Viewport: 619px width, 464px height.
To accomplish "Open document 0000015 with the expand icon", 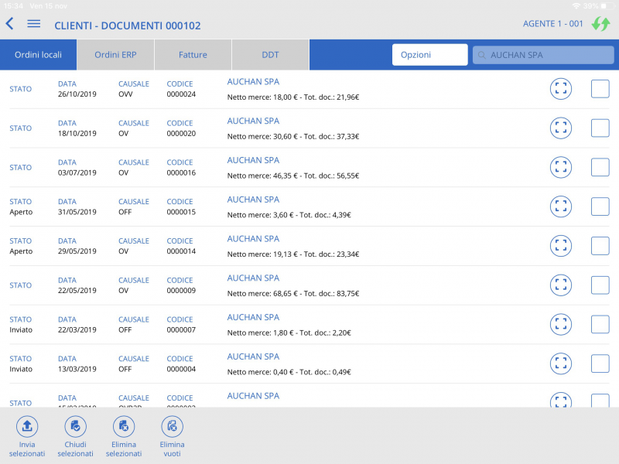I will point(560,206).
